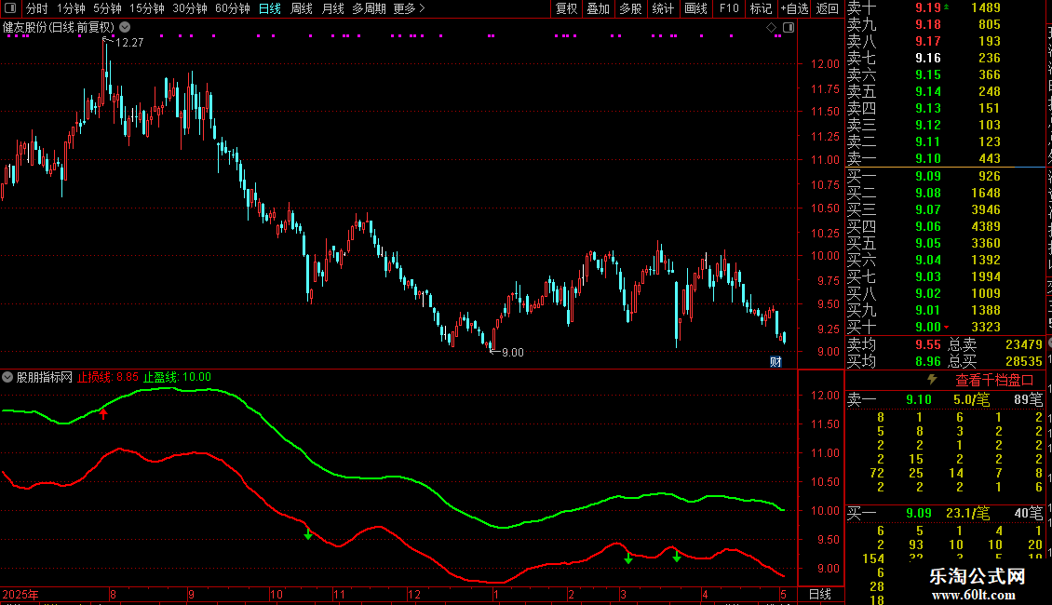Image resolution: width=1052 pixels, height=605 pixels.
Task: Click the 买十 price 9.00 row
Action: click(x=945, y=327)
